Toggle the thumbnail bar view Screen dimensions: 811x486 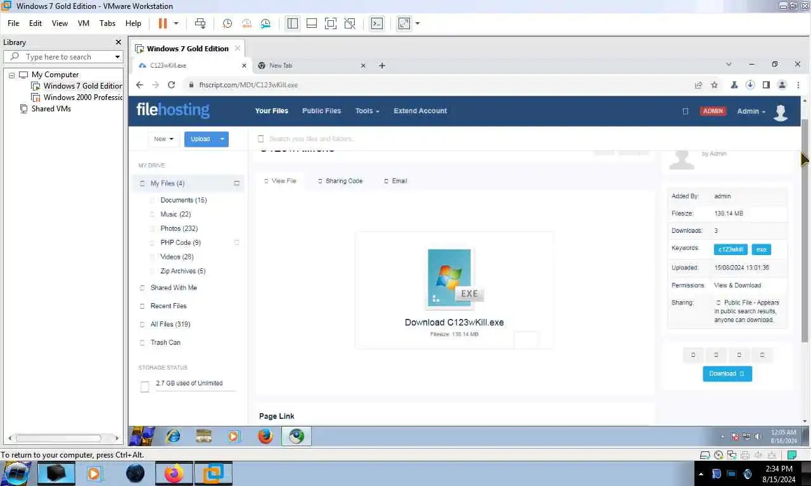(311, 23)
